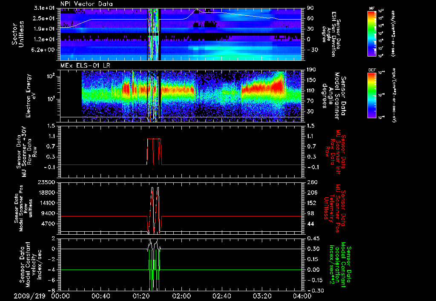The height and width of the screenshot is (301, 436).
Task: Click the "4700" scanner position tick label
Action: [48, 224]
